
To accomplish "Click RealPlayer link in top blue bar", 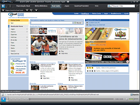I will (x=85, y=13).
